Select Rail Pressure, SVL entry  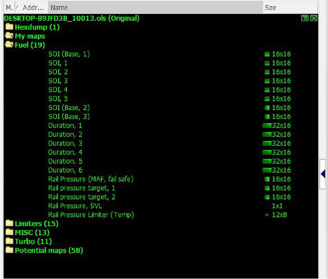(x=75, y=206)
